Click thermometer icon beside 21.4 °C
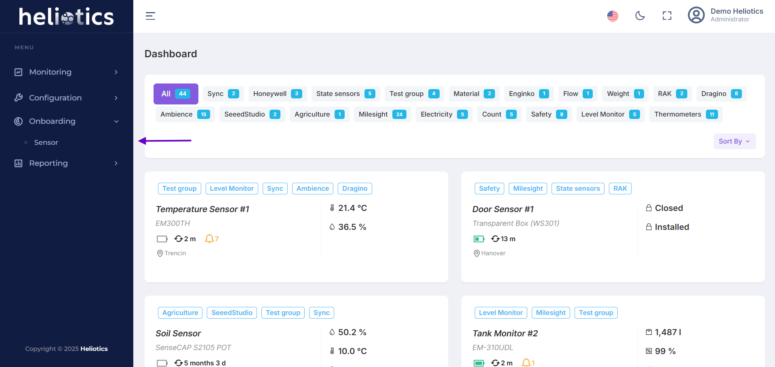This screenshot has height=367, width=775. tap(332, 208)
